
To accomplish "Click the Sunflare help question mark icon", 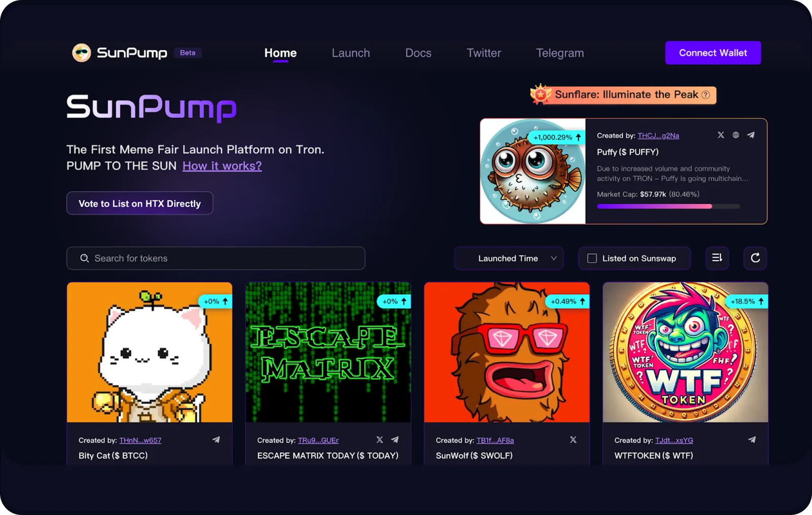I will tap(705, 95).
